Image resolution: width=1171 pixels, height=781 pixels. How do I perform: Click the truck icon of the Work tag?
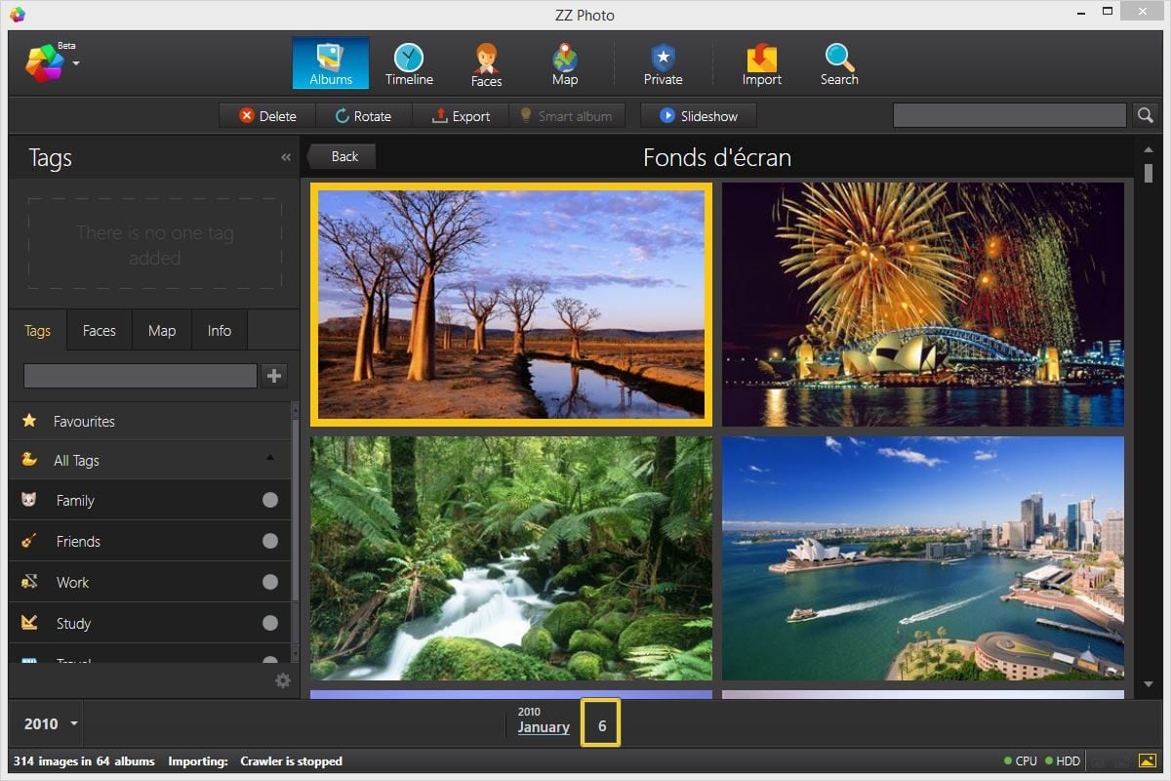tap(28, 582)
